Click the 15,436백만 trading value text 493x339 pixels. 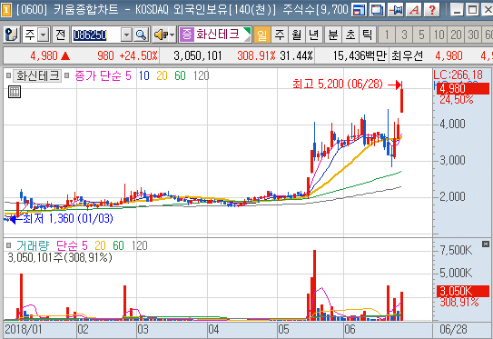tap(360, 56)
